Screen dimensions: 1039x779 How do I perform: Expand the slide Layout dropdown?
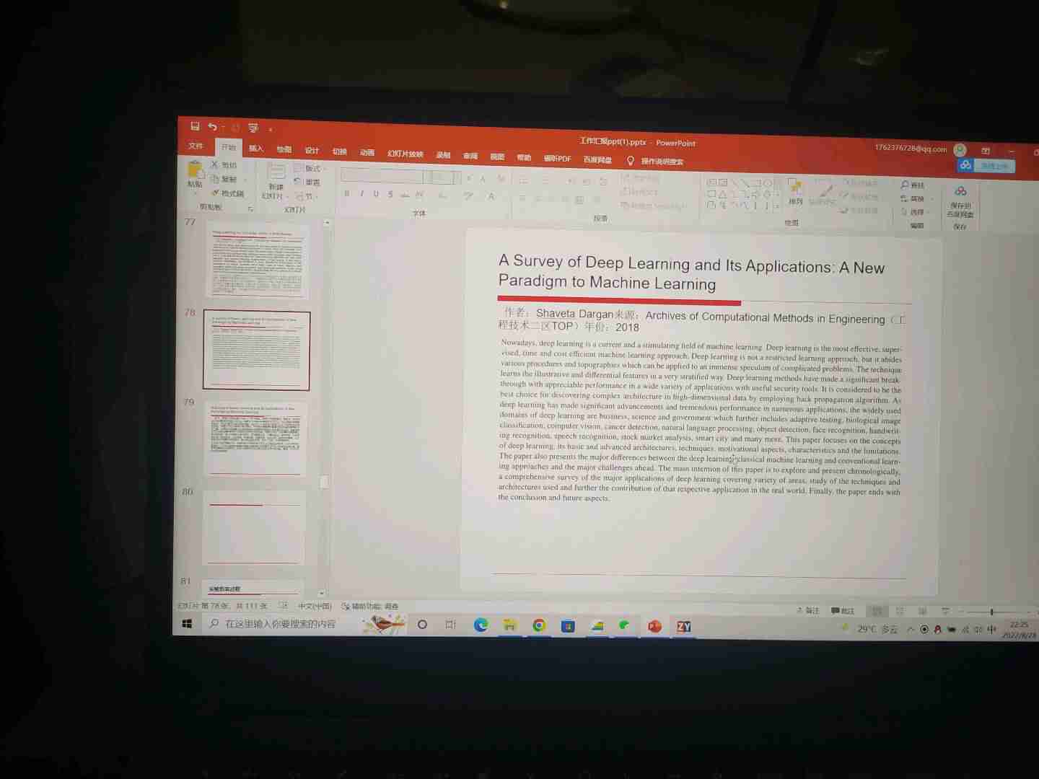tap(310, 169)
